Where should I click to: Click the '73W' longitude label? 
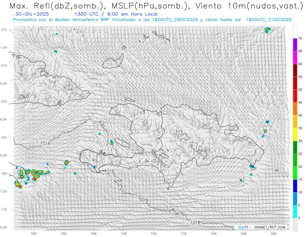pos(124,233)
